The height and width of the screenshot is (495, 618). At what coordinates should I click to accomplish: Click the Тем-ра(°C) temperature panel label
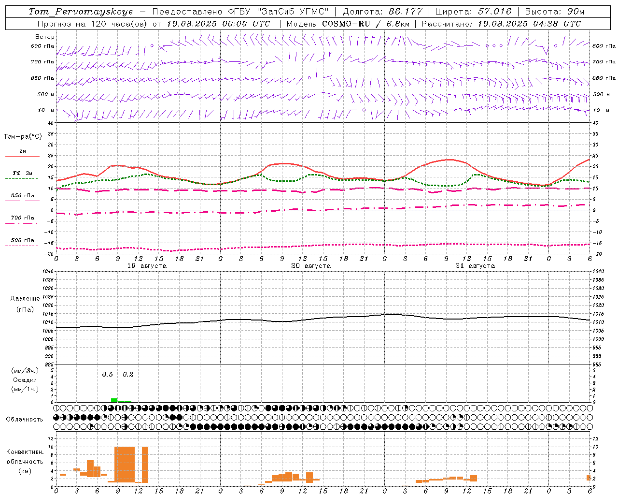pyautogui.click(x=23, y=137)
